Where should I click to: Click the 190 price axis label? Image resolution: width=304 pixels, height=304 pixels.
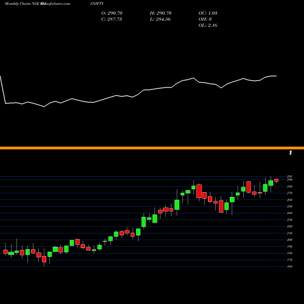[x=289, y=246]
